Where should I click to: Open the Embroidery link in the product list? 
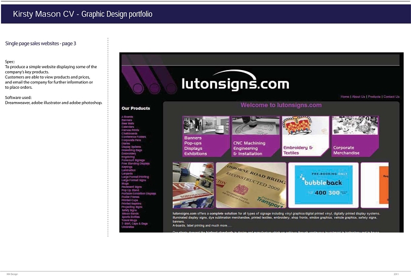click(x=128, y=153)
